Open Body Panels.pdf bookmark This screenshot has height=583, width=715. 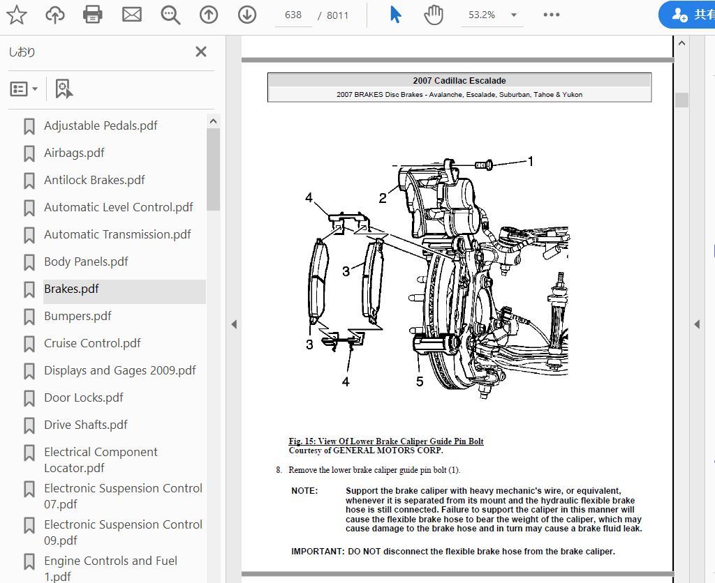[86, 262]
